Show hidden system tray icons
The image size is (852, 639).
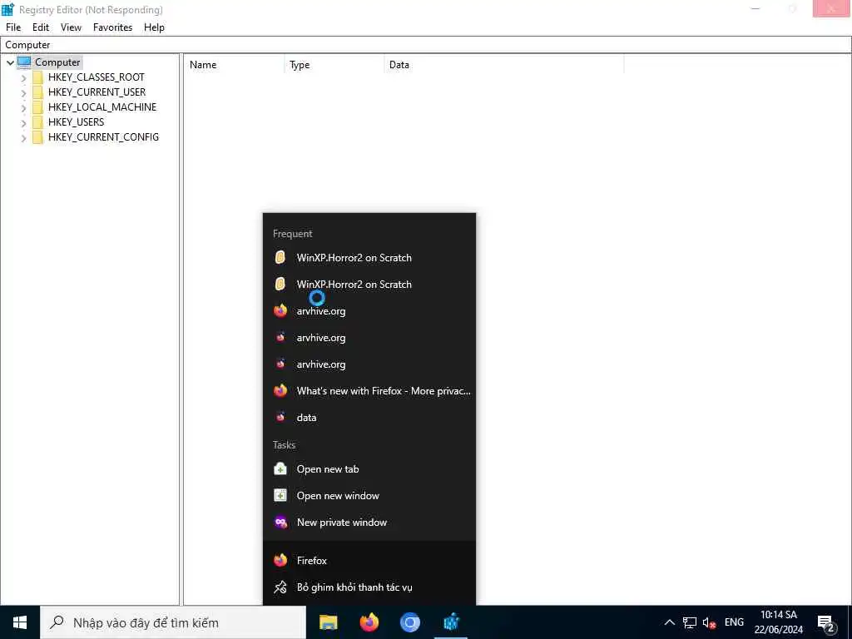(670, 622)
